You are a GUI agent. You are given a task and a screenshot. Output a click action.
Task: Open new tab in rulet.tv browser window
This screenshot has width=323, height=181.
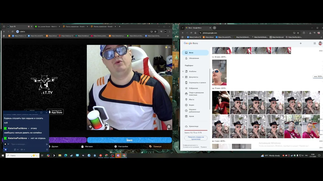click(x=120, y=26)
